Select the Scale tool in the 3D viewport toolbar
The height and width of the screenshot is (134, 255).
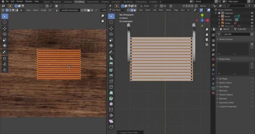coord(111,40)
